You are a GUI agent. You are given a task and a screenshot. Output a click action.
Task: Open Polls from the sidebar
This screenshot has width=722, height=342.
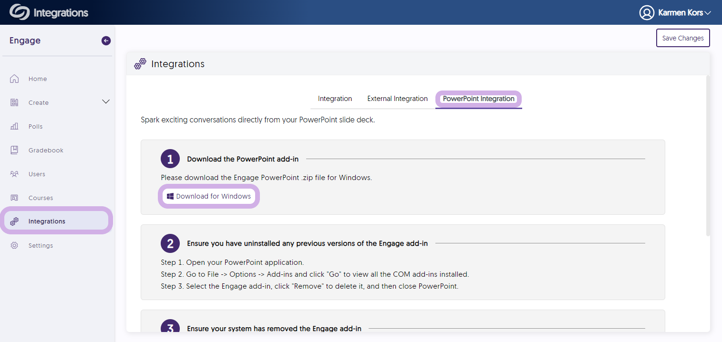(35, 127)
